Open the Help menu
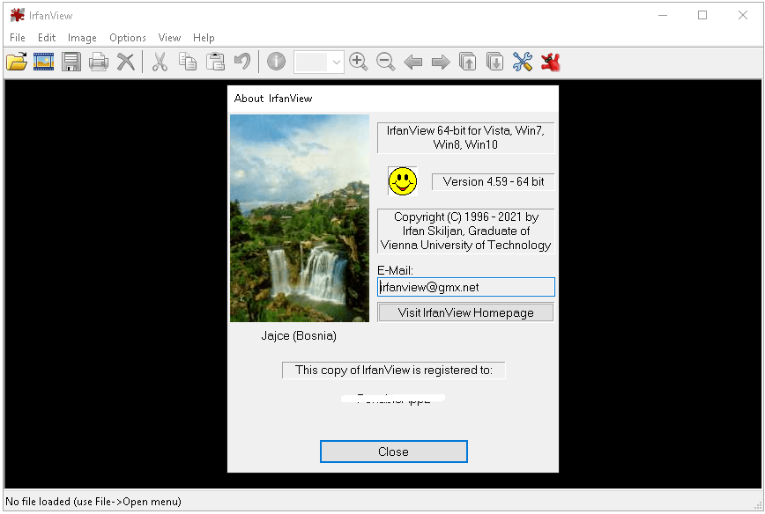 (204, 38)
